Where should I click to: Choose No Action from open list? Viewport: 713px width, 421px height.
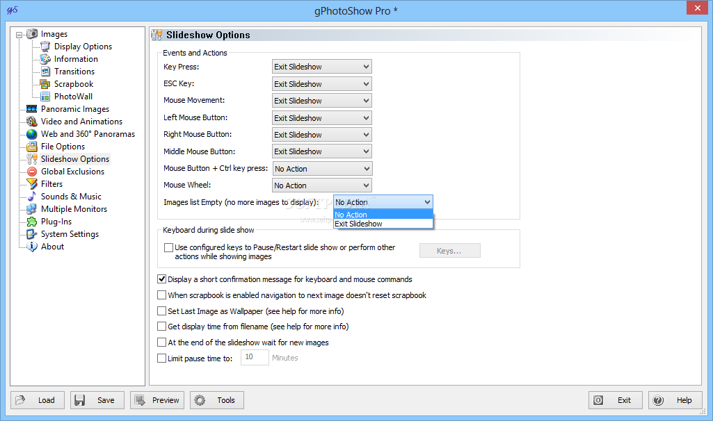pyautogui.click(x=383, y=215)
